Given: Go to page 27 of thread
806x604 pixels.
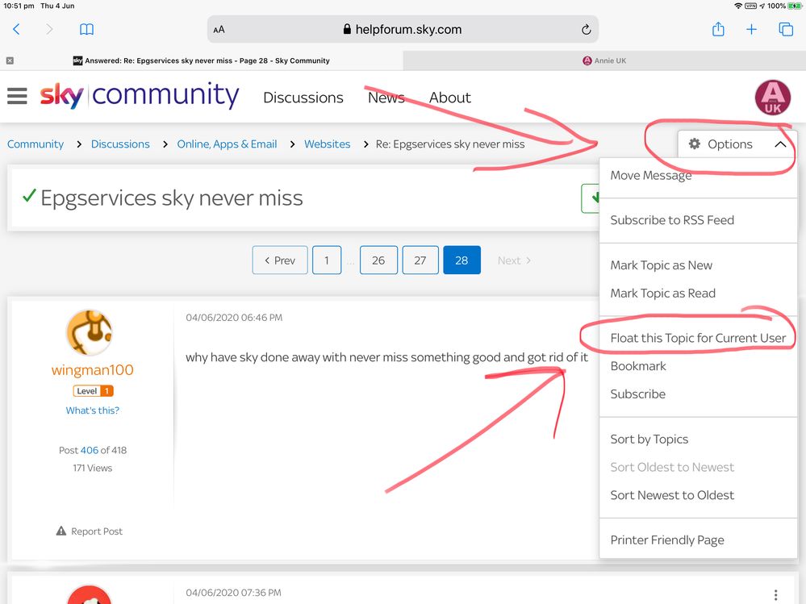Looking at the screenshot, I should (x=420, y=260).
